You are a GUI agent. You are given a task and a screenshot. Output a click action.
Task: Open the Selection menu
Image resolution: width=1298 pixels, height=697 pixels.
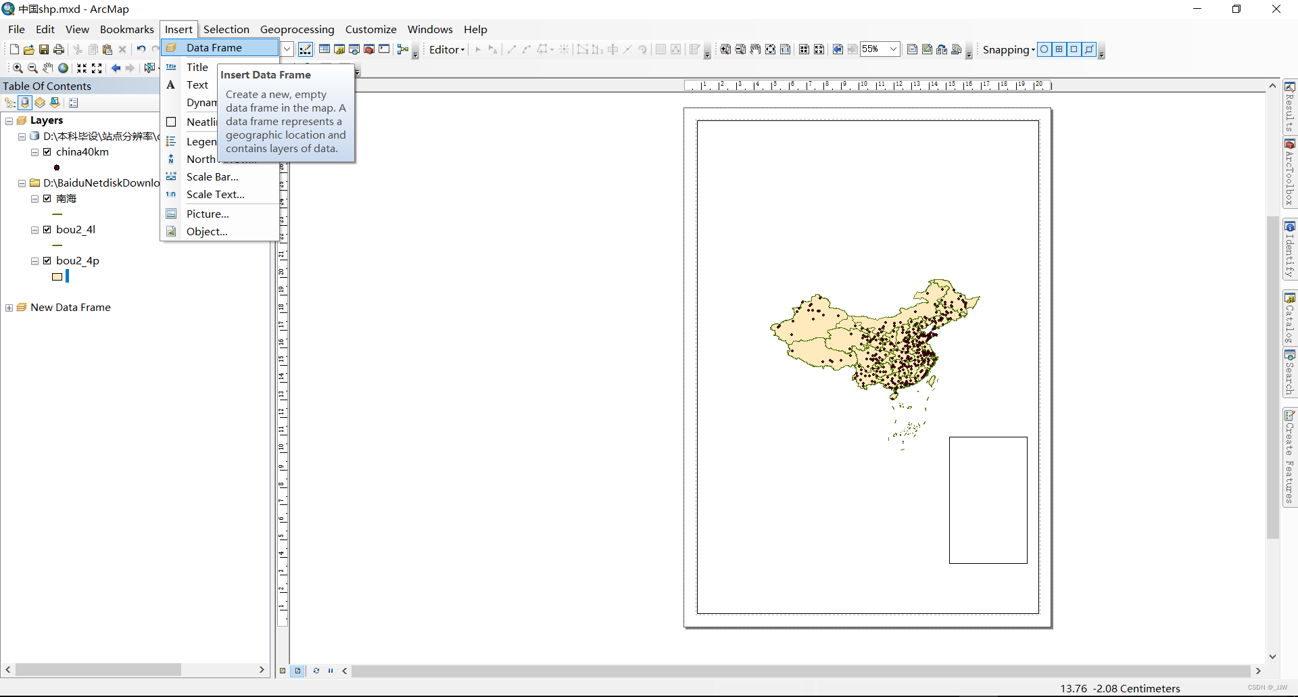coord(226,29)
